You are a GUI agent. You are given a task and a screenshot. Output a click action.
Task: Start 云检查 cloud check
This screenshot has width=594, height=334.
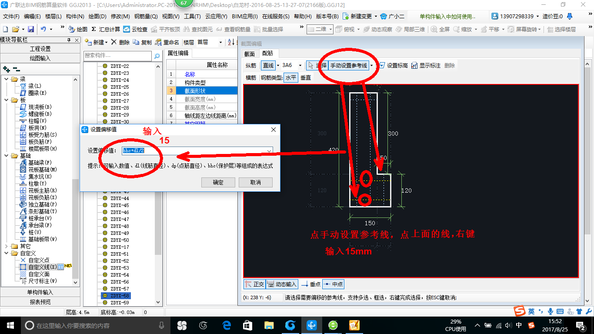(x=135, y=29)
